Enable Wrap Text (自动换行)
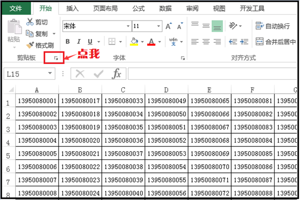 (272, 26)
